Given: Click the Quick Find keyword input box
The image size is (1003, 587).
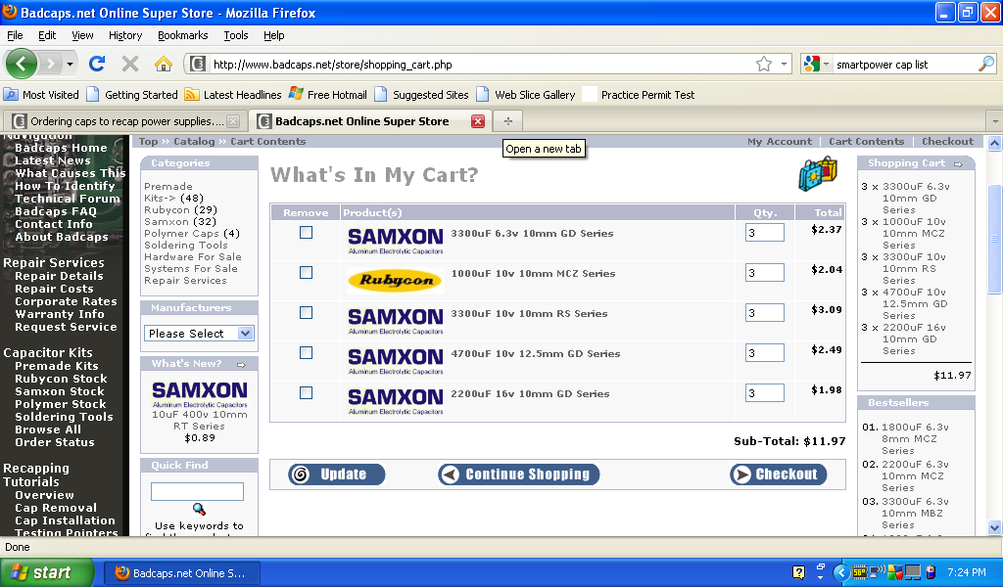Looking at the screenshot, I should (197, 491).
